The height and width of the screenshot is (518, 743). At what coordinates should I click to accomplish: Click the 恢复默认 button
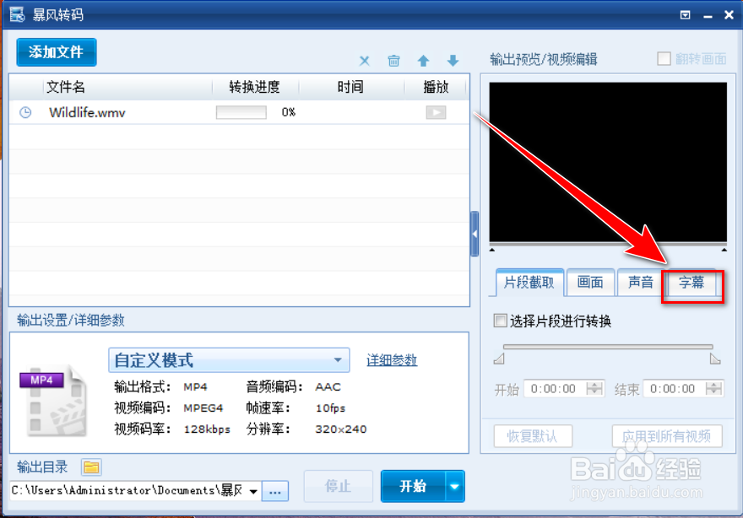pos(533,436)
